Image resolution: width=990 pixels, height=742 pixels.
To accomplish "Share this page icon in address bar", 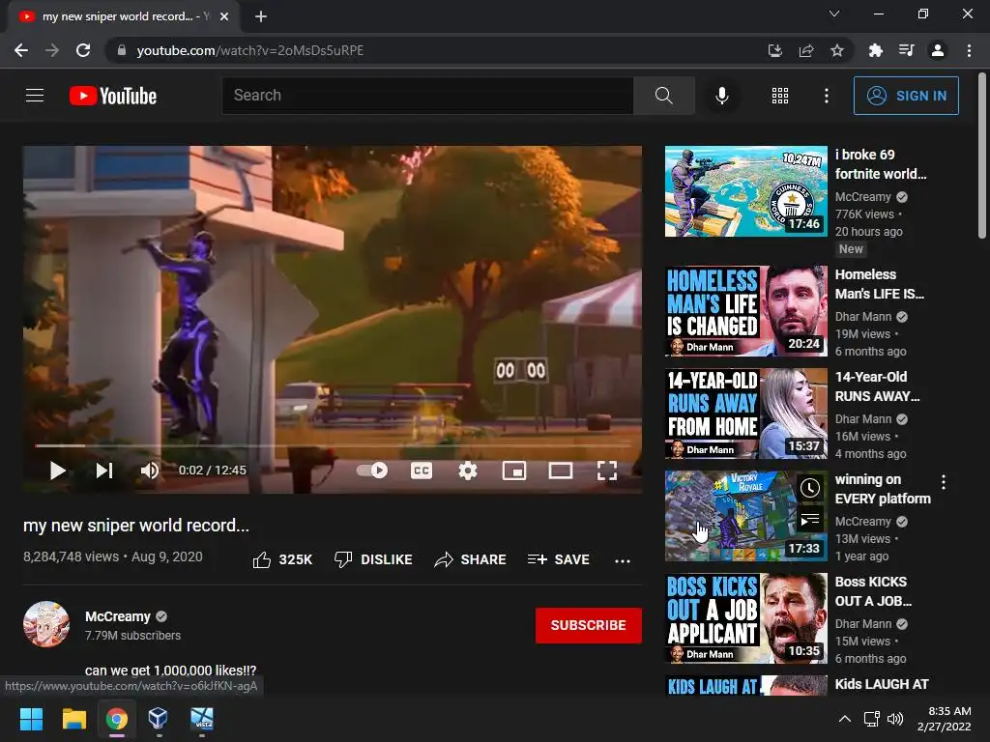I will [805, 50].
